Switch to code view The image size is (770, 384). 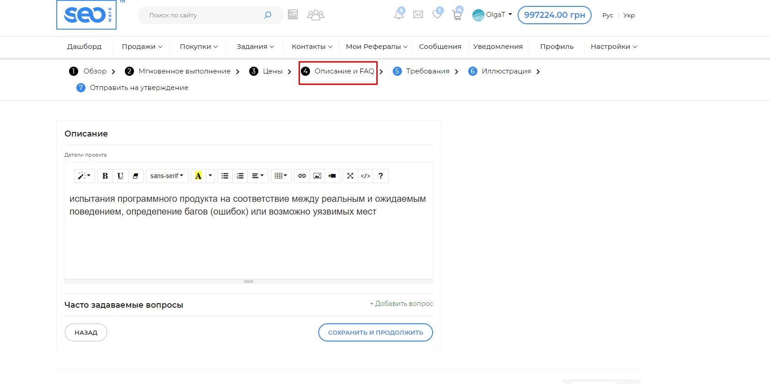pos(365,176)
